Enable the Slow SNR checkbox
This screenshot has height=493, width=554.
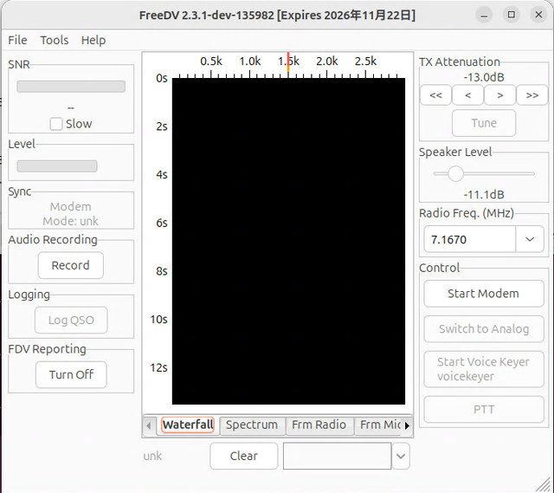click(x=56, y=124)
